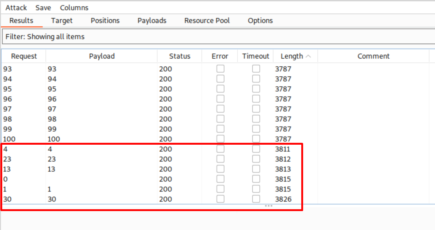The image size is (435, 230).
Task: Open the Attack menu
Action: [16, 7]
